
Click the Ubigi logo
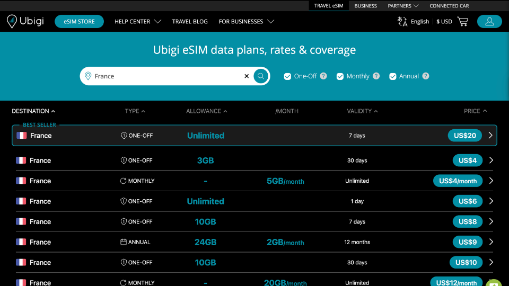pyautogui.click(x=25, y=21)
